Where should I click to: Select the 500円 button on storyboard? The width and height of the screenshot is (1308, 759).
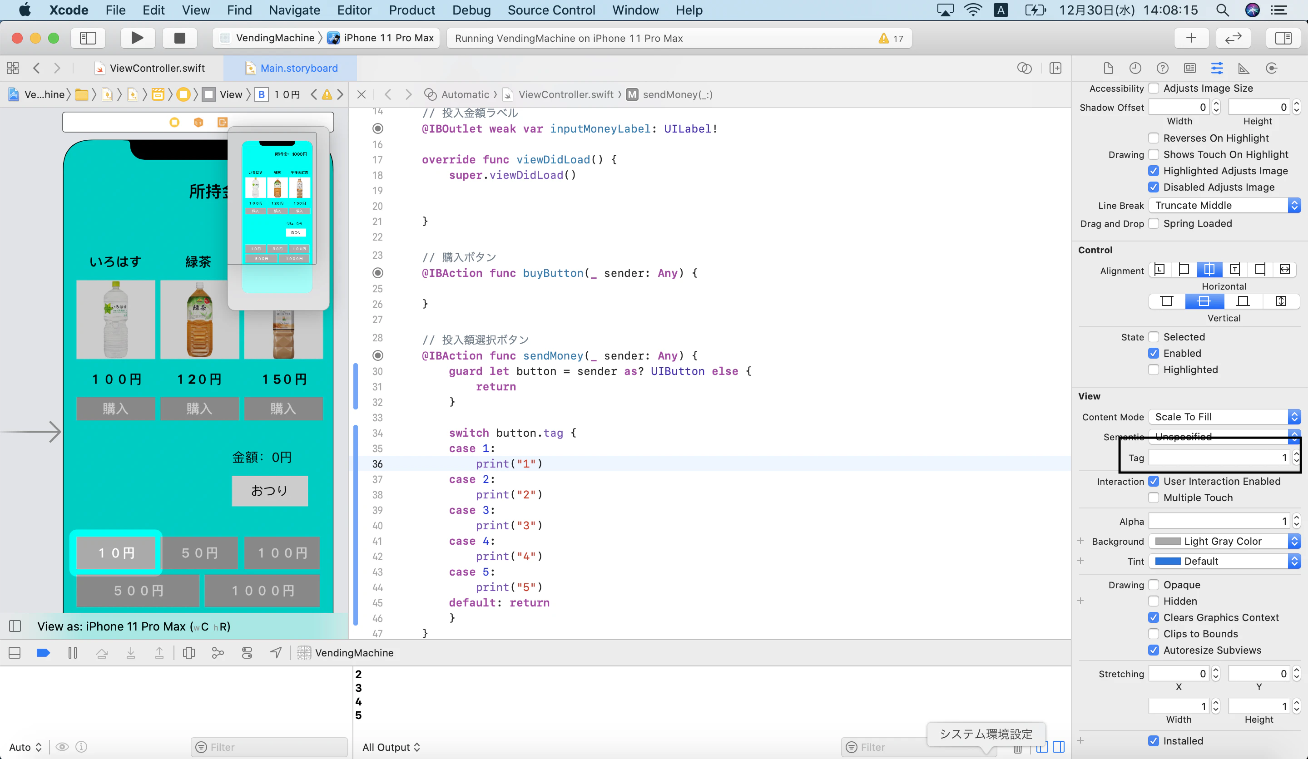click(x=138, y=591)
